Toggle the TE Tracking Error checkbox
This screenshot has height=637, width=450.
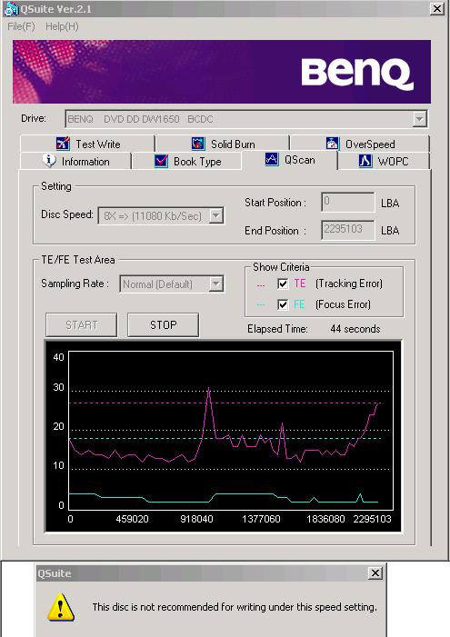[283, 284]
